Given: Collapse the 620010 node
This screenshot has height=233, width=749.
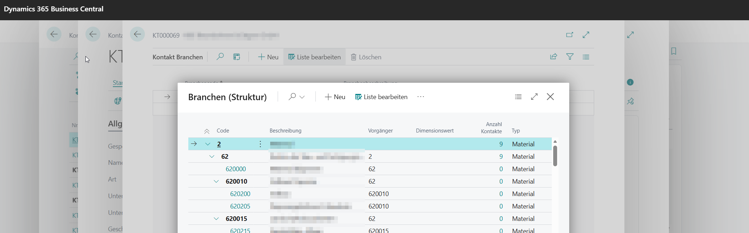Looking at the screenshot, I should pos(216,181).
